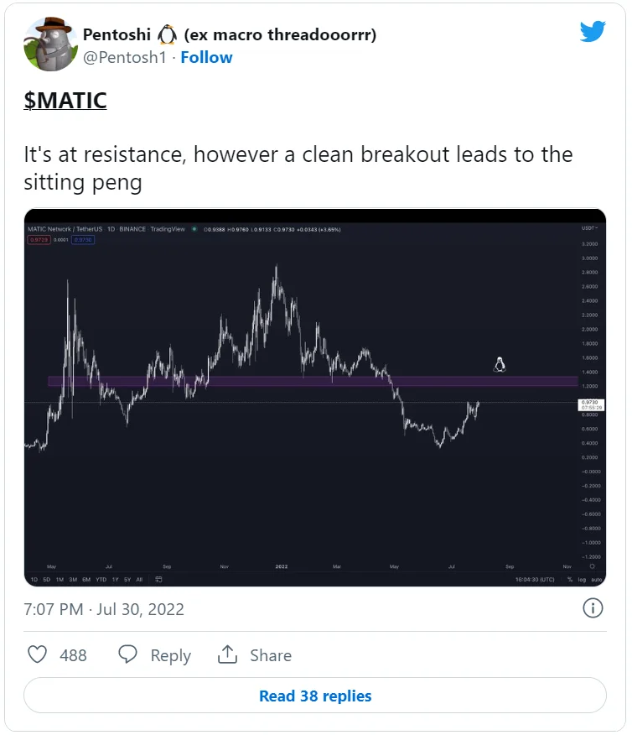
Task: Click the Twitter bird logo
Action: click(x=593, y=31)
